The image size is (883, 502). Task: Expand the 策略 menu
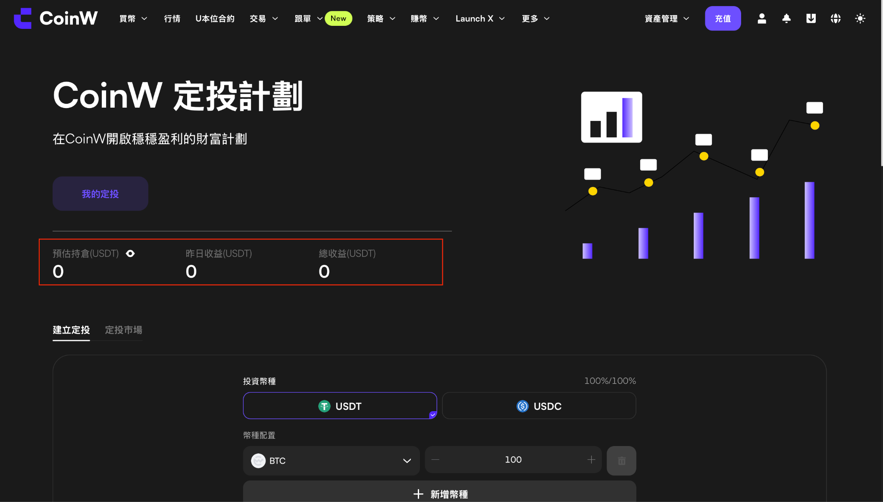[381, 19]
